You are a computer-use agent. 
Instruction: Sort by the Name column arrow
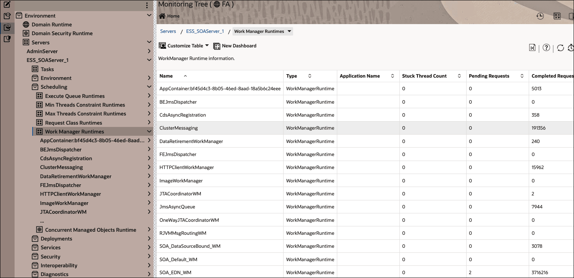(186, 76)
